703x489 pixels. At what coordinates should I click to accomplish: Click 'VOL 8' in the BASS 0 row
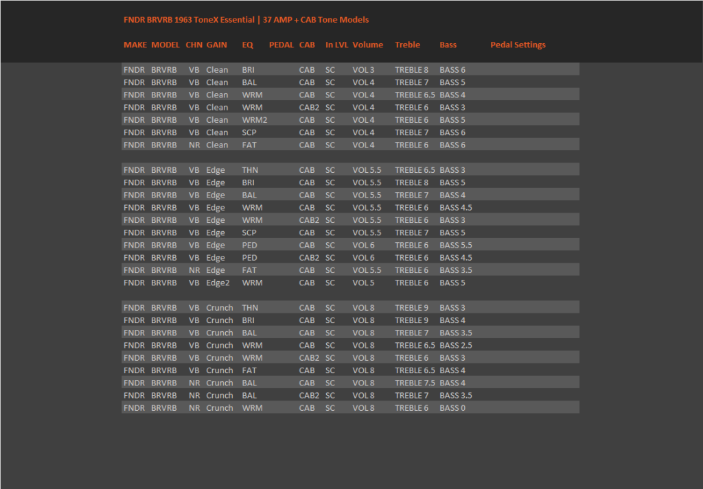[363, 408]
